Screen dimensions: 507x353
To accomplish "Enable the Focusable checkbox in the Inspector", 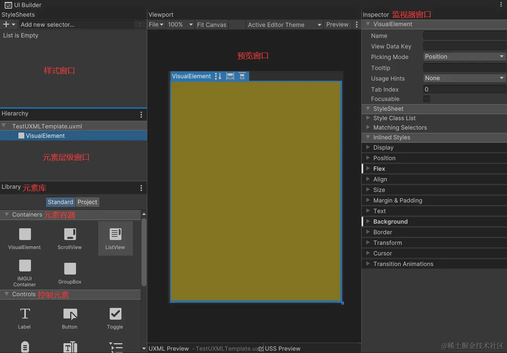I will [426, 99].
